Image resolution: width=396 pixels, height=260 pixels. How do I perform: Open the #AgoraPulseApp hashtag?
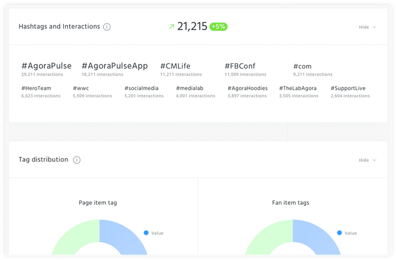115,66
